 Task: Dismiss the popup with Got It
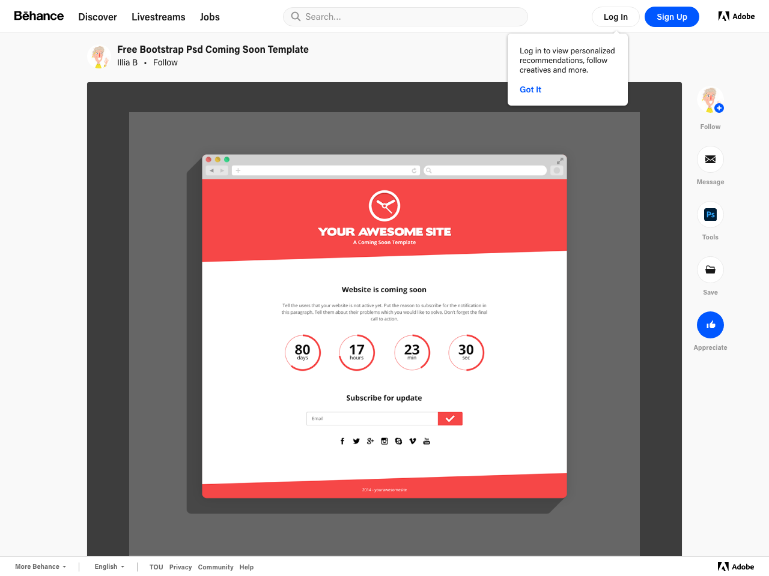530,89
